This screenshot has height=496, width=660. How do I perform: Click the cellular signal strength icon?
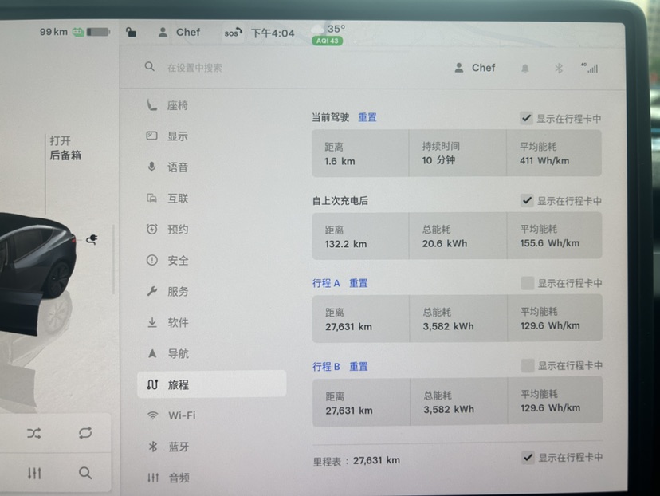590,68
